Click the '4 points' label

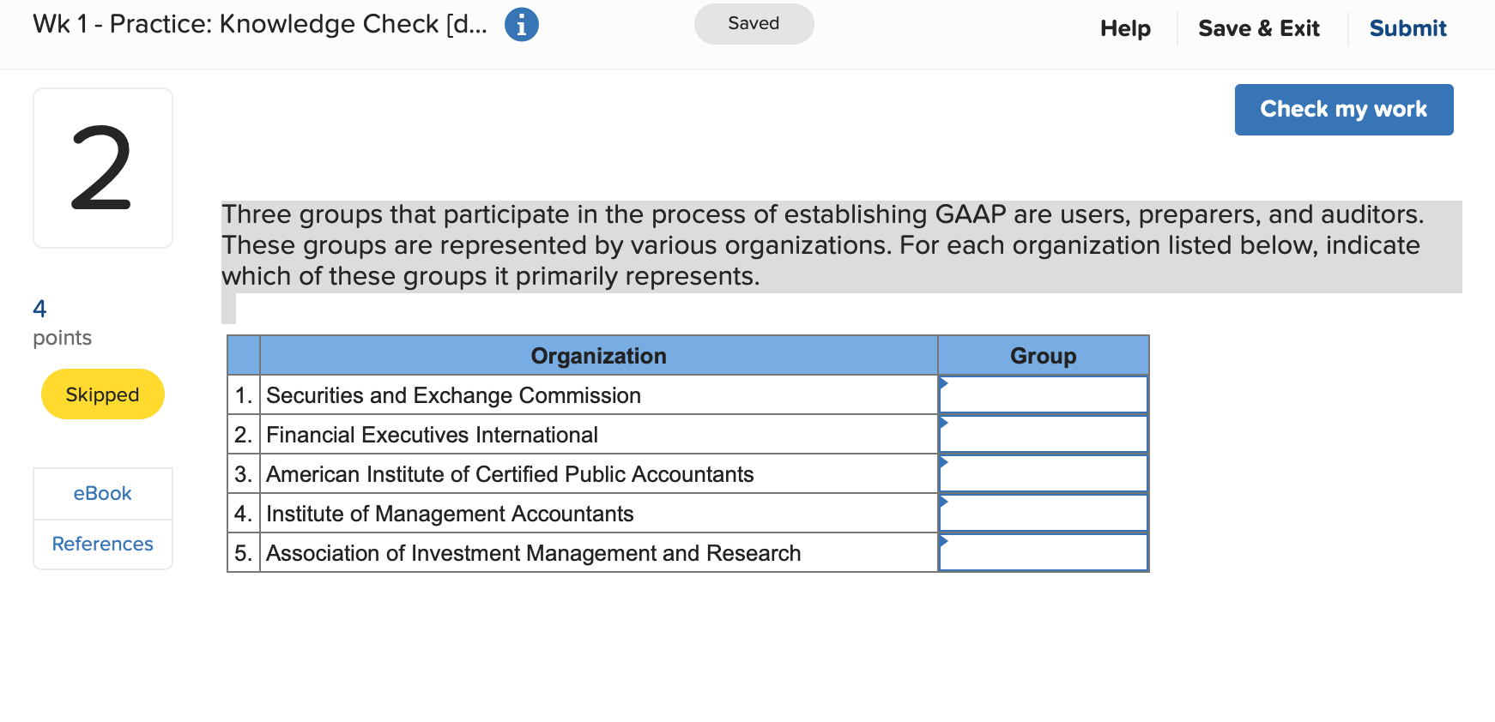tap(62, 322)
